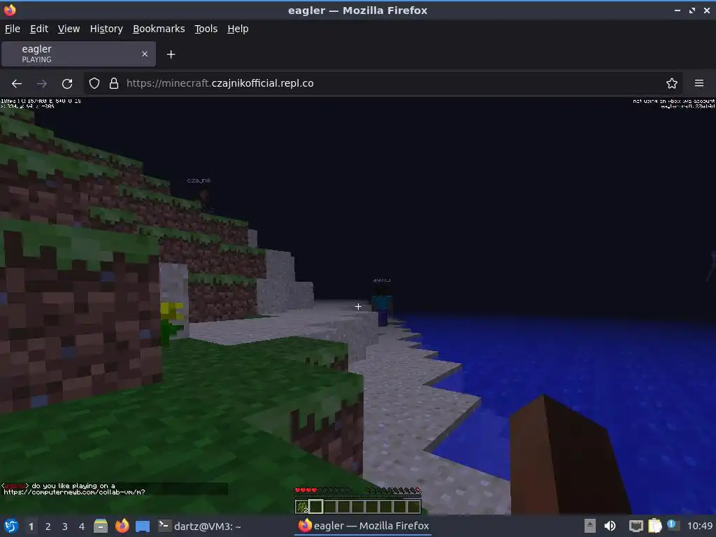Open the Help menu

tap(238, 29)
